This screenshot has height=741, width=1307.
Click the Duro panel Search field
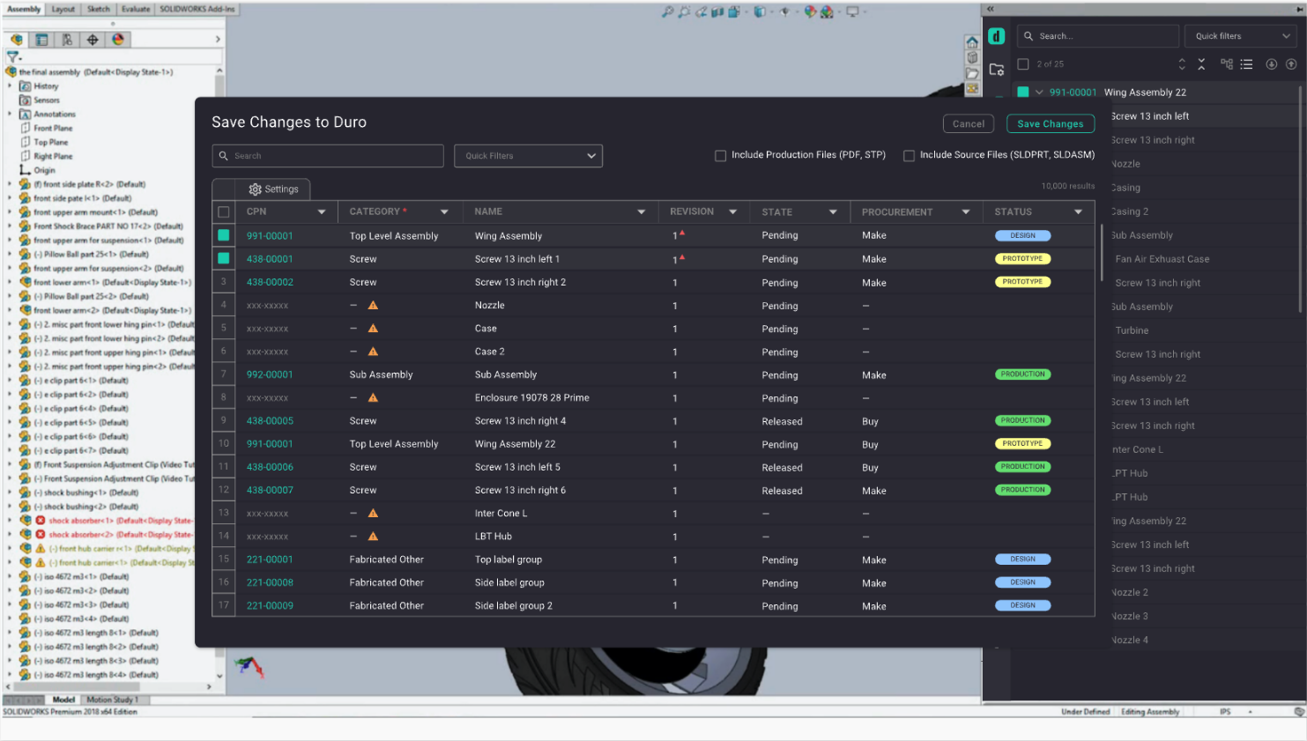click(x=1098, y=36)
